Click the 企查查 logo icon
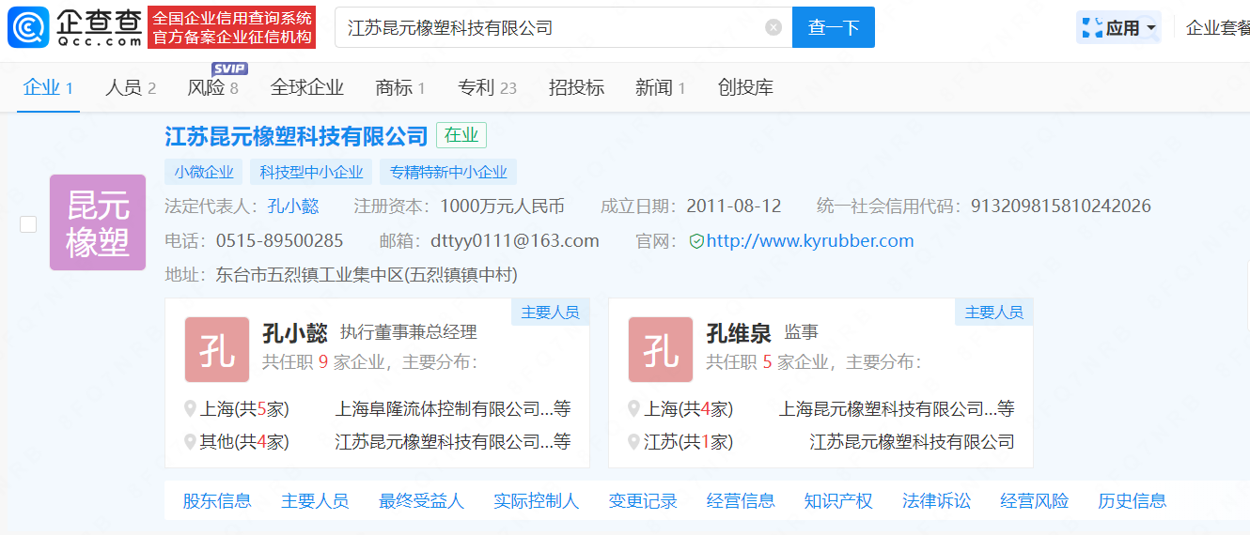Image resolution: width=1250 pixels, height=535 pixels. point(28,27)
